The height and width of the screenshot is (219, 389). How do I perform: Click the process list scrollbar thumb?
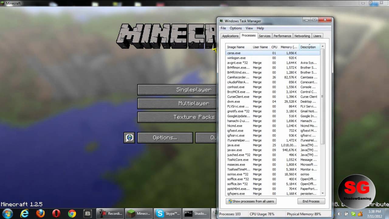[x=323, y=96]
